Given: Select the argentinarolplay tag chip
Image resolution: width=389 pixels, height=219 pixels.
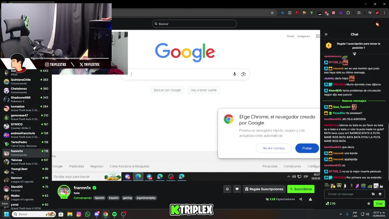Looking at the screenshot, I should 146,198.
